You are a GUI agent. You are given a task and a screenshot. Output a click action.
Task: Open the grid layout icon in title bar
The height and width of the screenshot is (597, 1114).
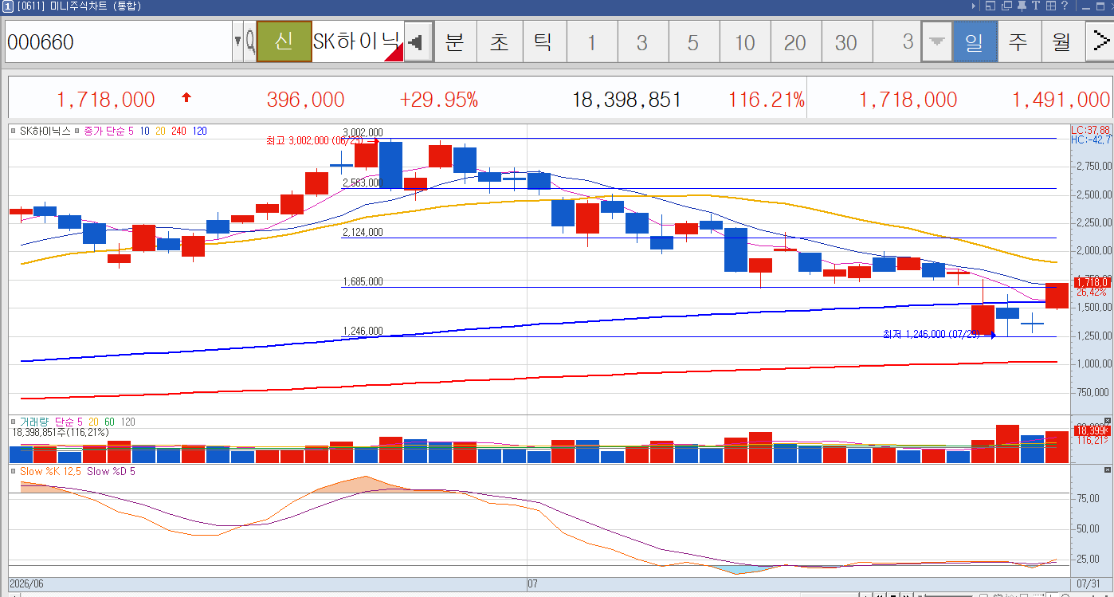coord(1051,6)
